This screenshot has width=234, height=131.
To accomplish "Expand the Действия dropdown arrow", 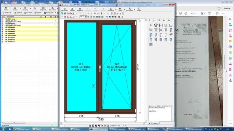I will click(115, 9).
